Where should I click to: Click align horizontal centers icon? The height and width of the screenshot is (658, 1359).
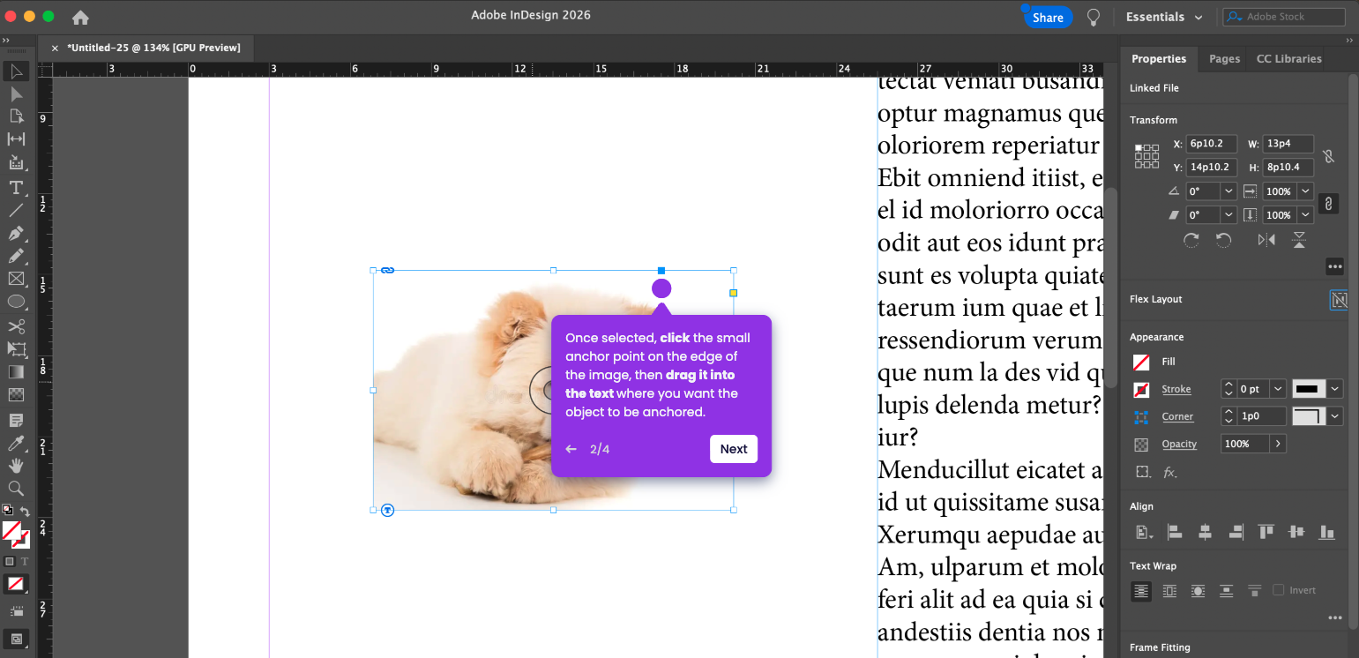coord(1205,532)
